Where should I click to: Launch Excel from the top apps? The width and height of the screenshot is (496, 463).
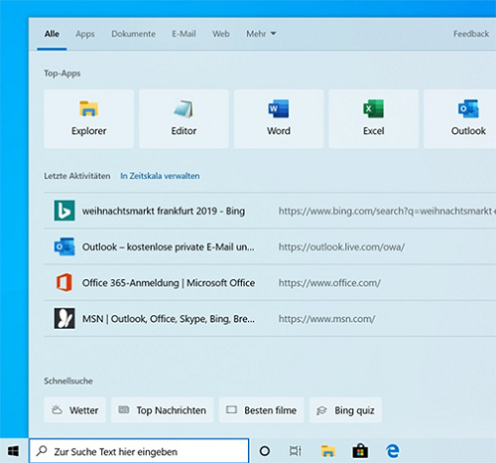click(x=373, y=118)
